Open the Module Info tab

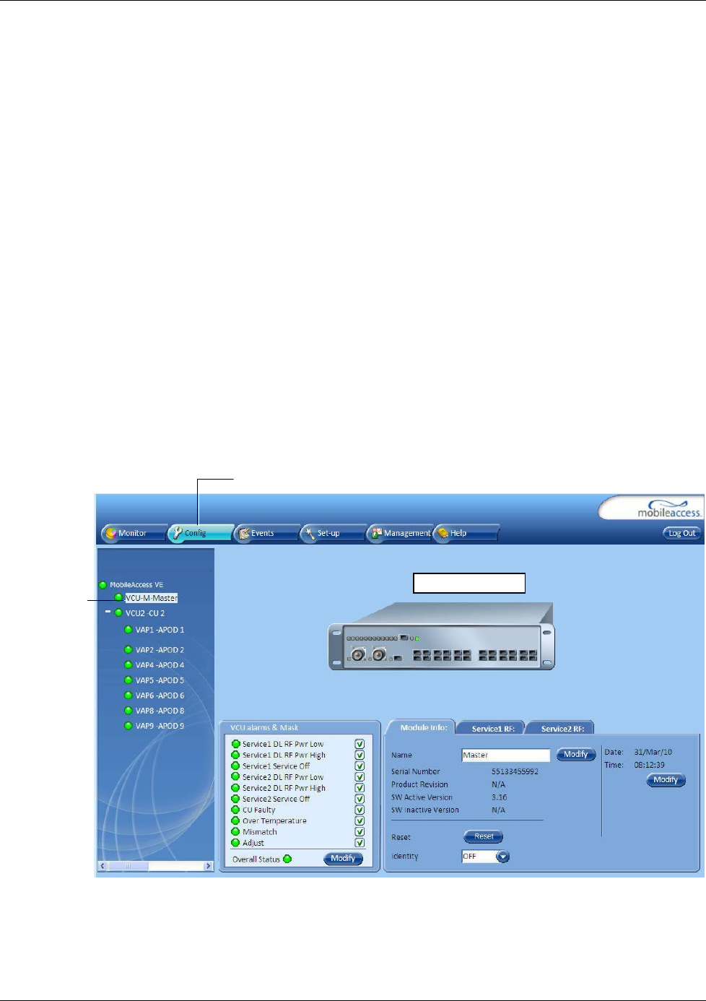pos(423,728)
